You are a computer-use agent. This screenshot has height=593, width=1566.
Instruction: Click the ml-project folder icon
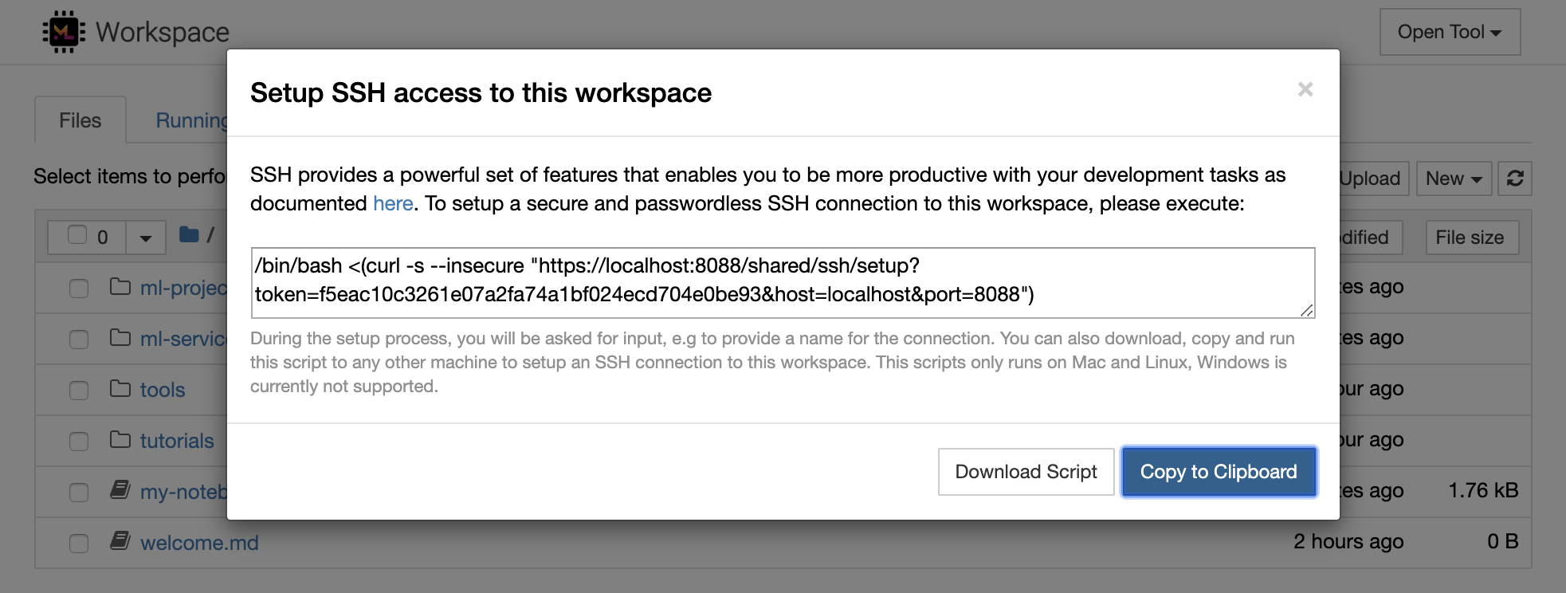pyautogui.click(x=120, y=287)
